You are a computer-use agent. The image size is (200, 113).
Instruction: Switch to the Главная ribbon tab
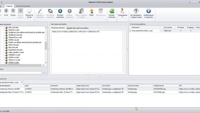(x=9, y=6)
